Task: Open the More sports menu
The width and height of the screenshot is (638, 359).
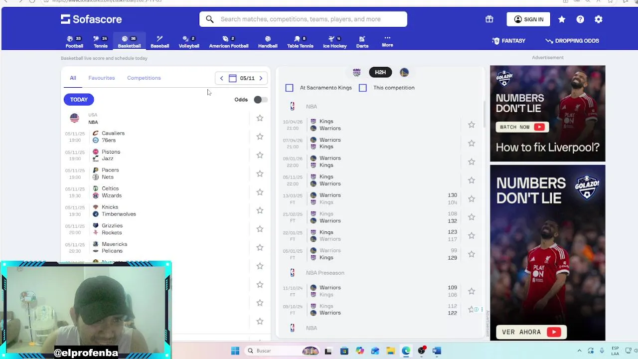Action: click(x=387, y=41)
